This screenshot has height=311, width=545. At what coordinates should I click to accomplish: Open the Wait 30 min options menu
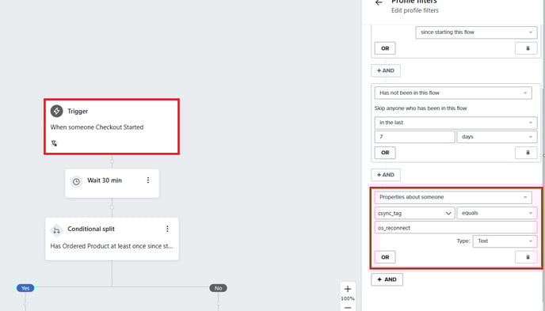[x=148, y=180]
